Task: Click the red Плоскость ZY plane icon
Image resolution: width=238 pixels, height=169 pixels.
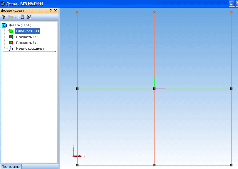Action: click(11, 43)
